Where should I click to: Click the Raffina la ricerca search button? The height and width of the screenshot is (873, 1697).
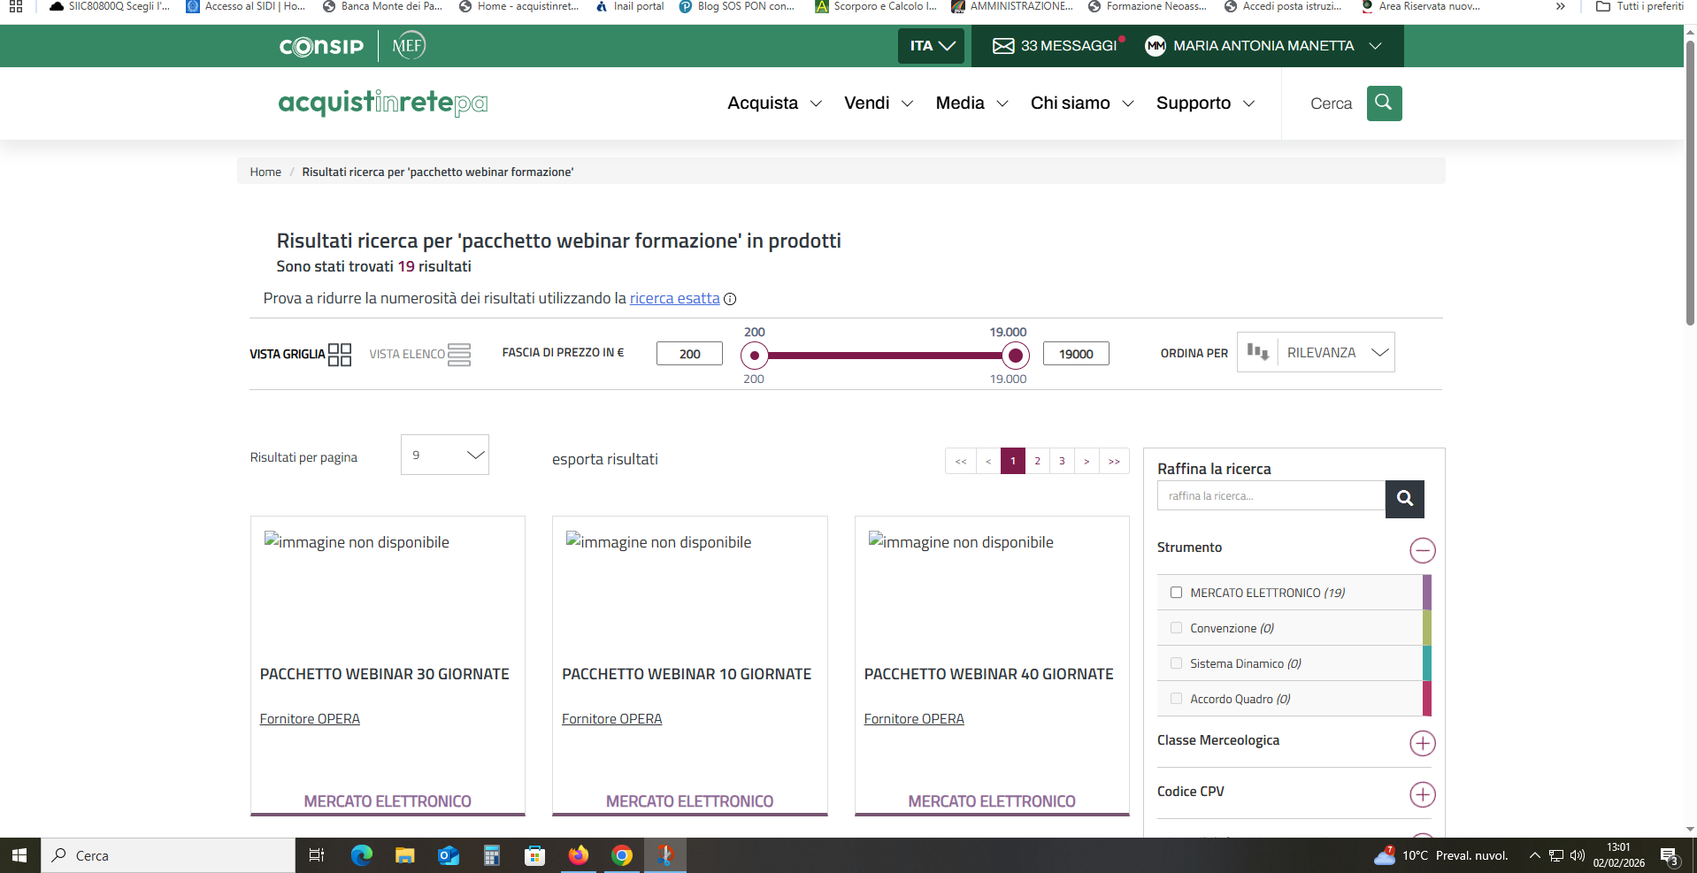[1404, 499]
